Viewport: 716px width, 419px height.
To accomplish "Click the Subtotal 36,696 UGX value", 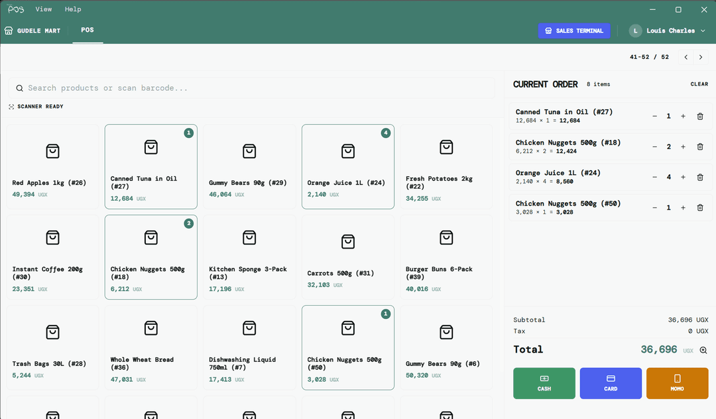I will point(688,320).
